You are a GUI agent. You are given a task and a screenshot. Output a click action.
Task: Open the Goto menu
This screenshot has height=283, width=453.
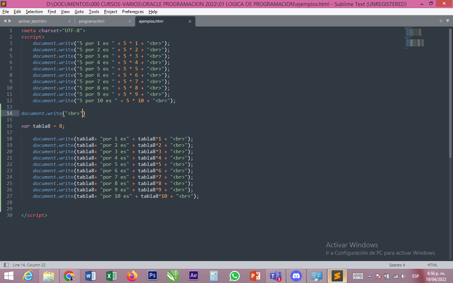tap(79, 12)
